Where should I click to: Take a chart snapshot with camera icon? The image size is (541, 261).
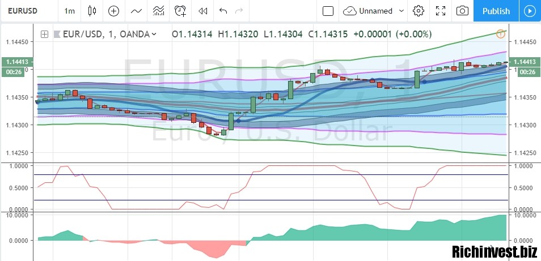463,11
